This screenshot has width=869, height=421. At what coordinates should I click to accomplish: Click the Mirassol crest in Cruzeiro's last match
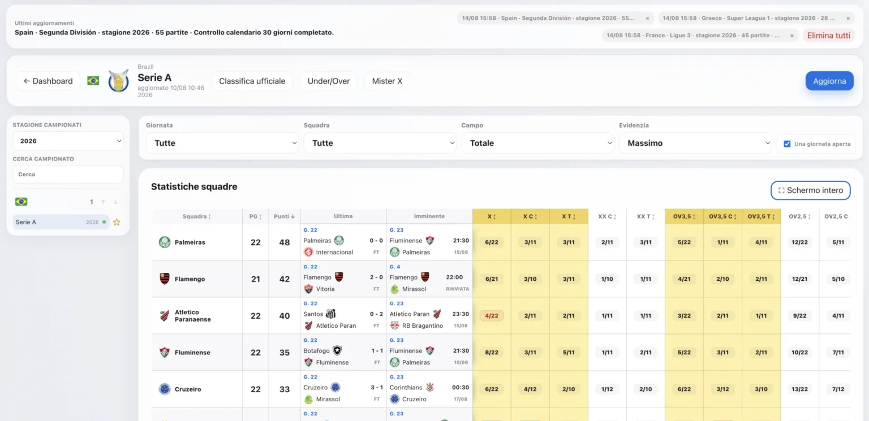(308, 399)
